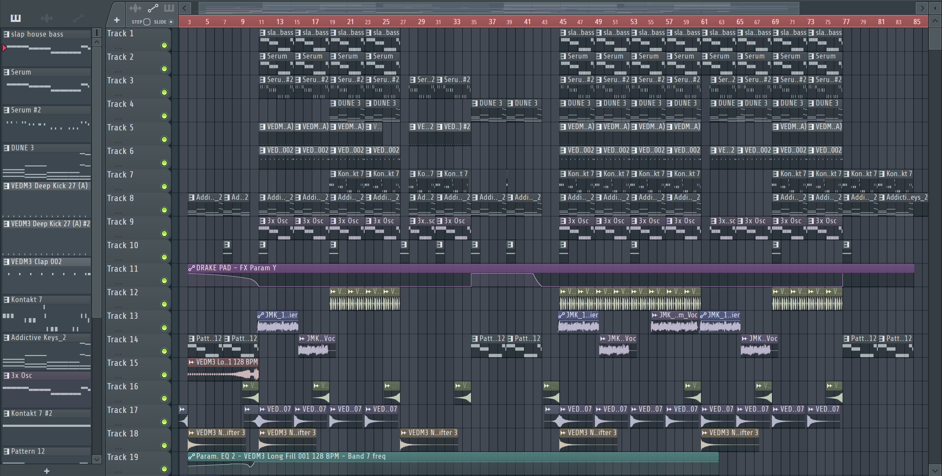The height and width of the screenshot is (476, 942).
Task: Open the Param. EQ 2 Band 7 freq clip menu
Action: [191, 456]
